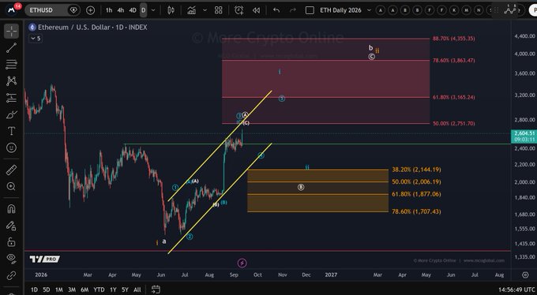The width and height of the screenshot is (537, 295).
Task: Expand the collapsed indicator legend showing 5
Action: tap(36, 39)
